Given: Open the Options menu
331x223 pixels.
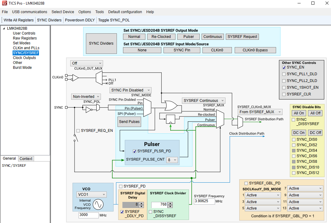Looking at the screenshot, I should (85, 12).
